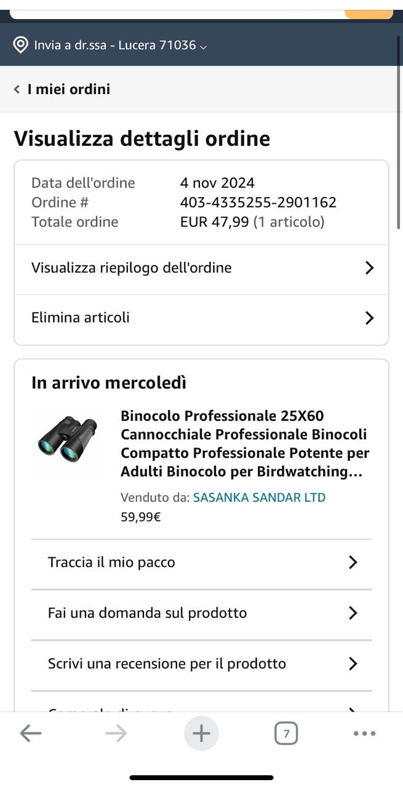Choose Fai una domanda sul prodotto
Viewport: 403px width, 788px height.
[x=147, y=613]
